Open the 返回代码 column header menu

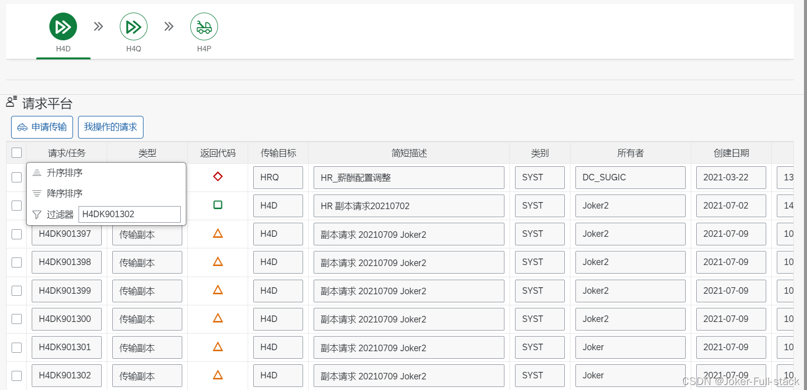coord(218,153)
